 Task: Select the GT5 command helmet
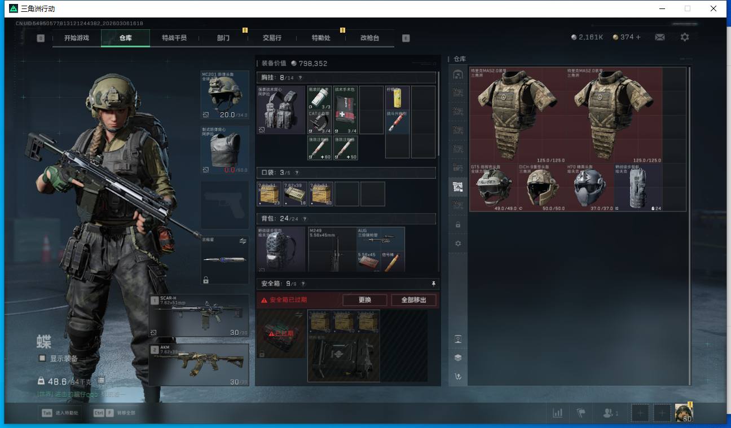pyautogui.click(x=494, y=188)
